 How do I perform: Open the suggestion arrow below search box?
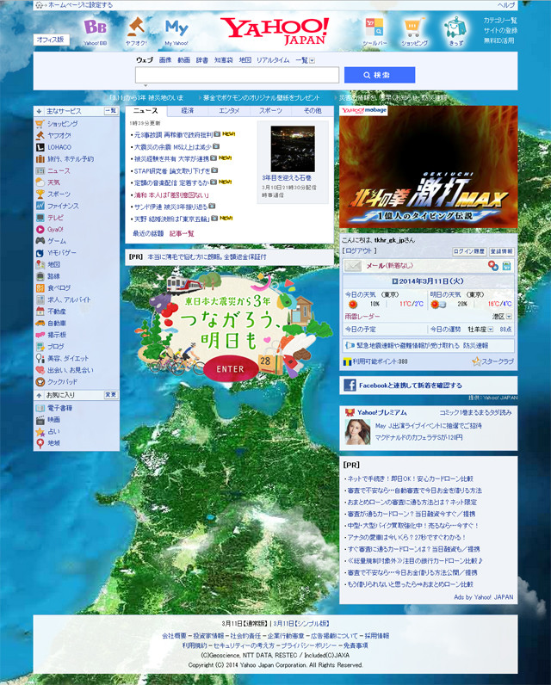tap(145, 86)
